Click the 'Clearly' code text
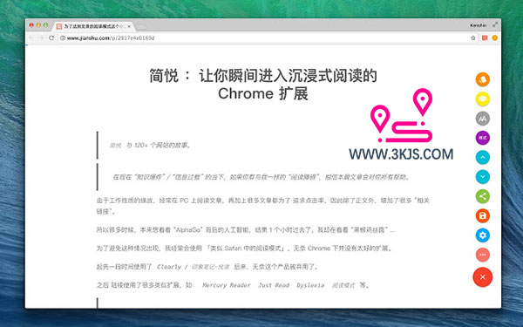 (x=169, y=267)
